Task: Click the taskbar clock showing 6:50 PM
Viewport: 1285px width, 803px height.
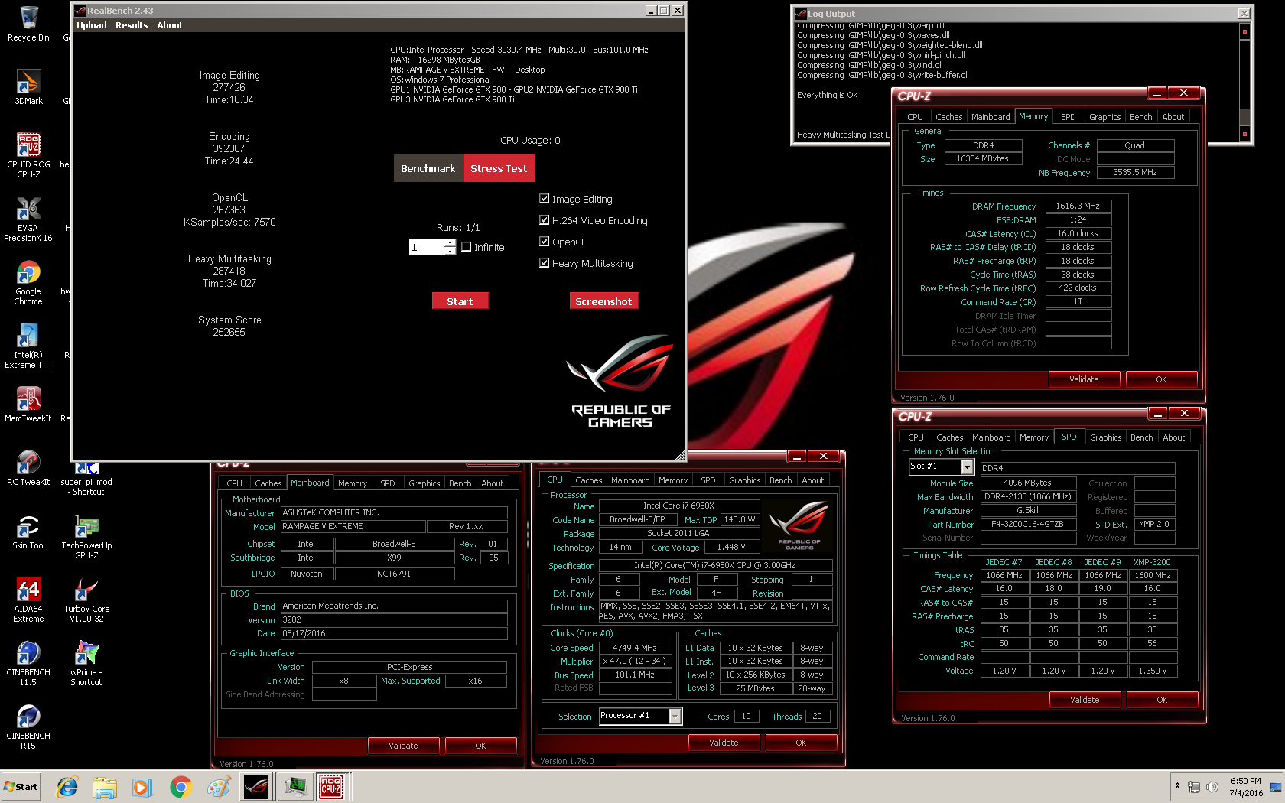Action: tap(1246, 787)
